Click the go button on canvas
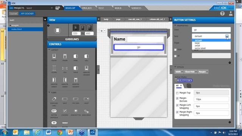 [x=139, y=47]
